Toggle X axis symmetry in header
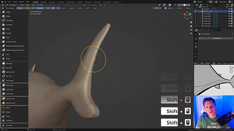This screenshot has height=131, width=234. click(156, 8)
